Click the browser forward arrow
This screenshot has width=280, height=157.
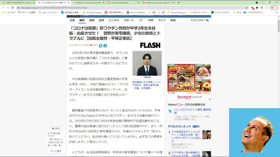point(8,8)
